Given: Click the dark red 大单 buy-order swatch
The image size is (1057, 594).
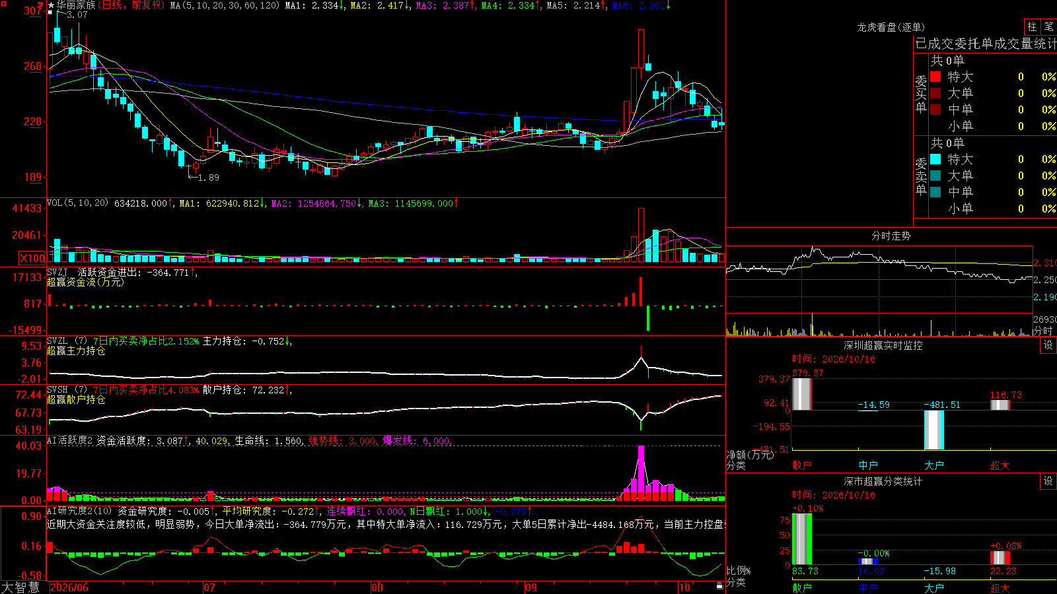Looking at the screenshot, I should tap(935, 93).
